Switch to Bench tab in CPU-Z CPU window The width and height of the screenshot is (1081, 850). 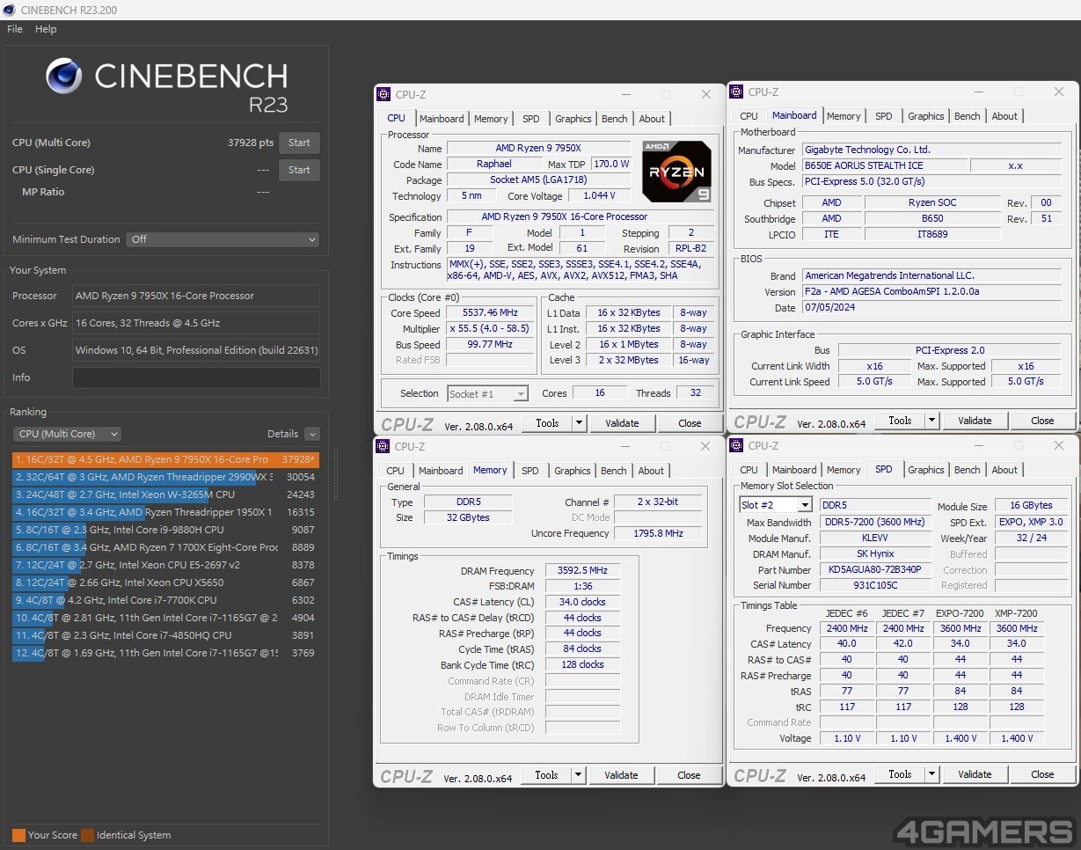[615, 119]
